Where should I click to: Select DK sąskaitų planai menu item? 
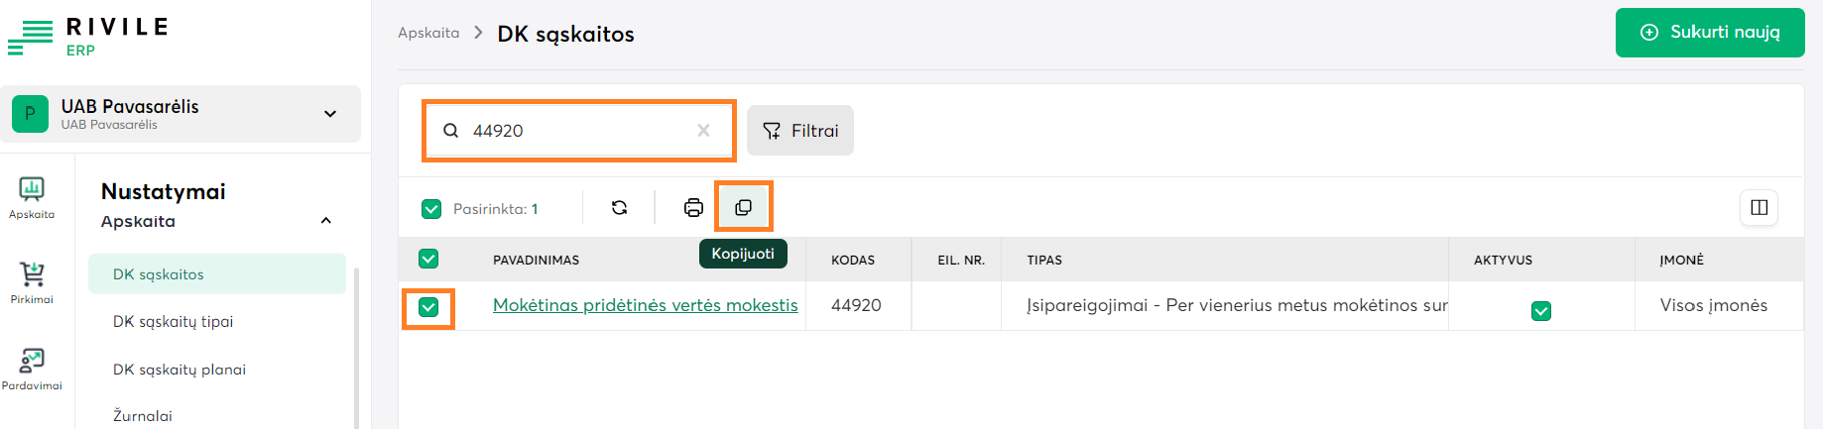[x=180, y=370]
